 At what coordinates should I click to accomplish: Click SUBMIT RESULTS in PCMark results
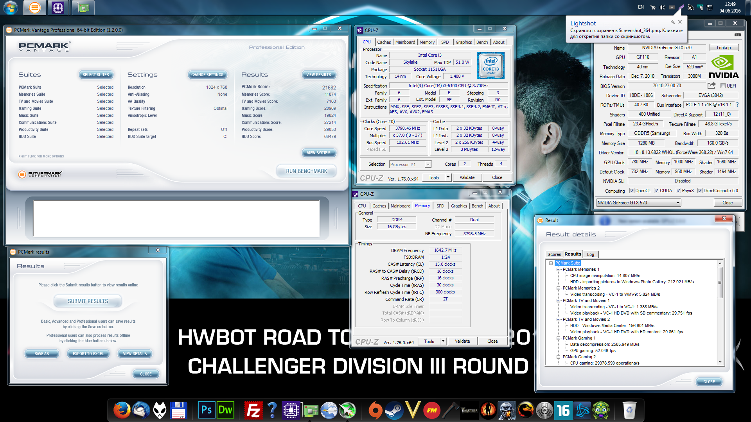(x=88, y=301)
